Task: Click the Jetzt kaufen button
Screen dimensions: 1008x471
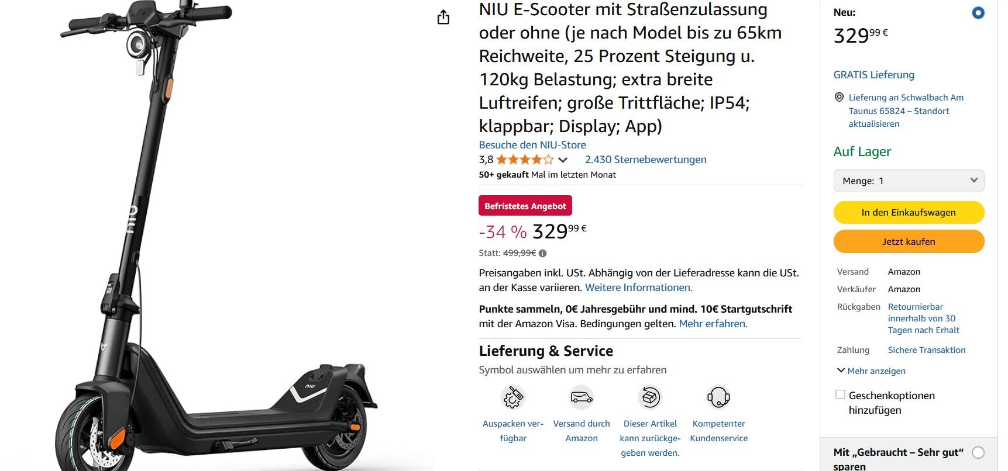Action: point(909,241)
